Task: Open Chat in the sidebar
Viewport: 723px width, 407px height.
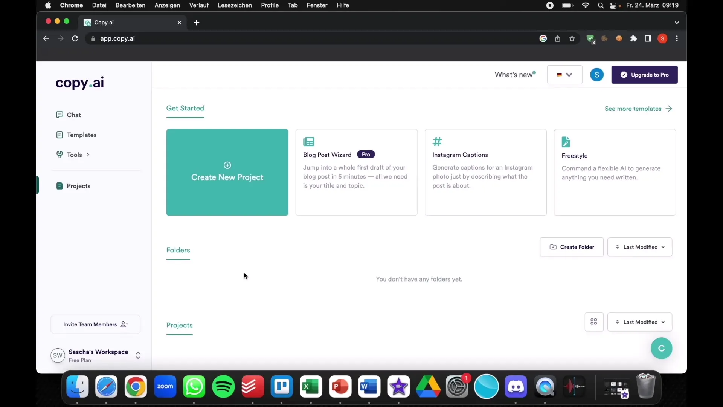Action: tap(68, 115)
